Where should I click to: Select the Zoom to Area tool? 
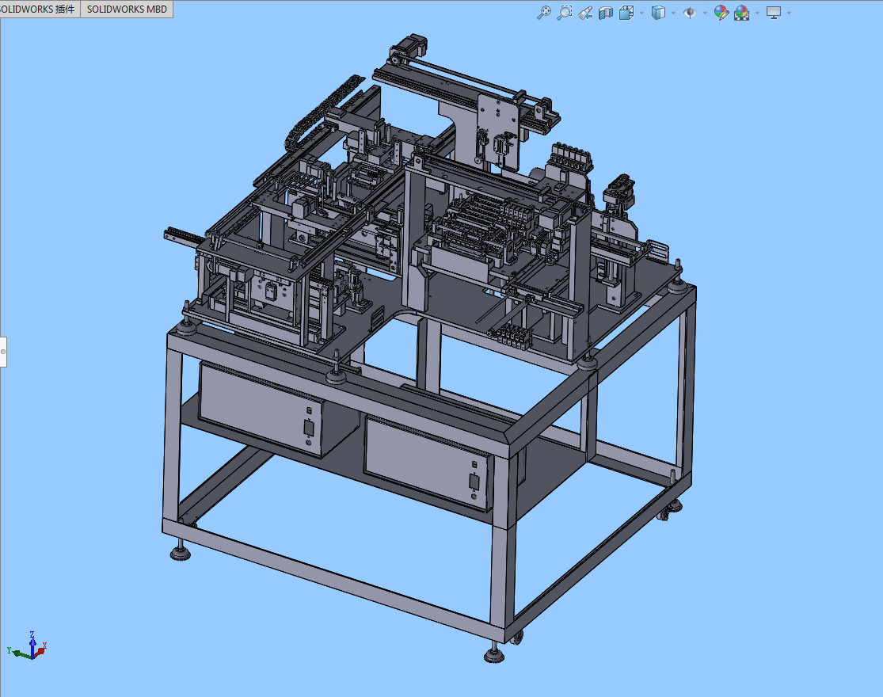pos(565,13)
